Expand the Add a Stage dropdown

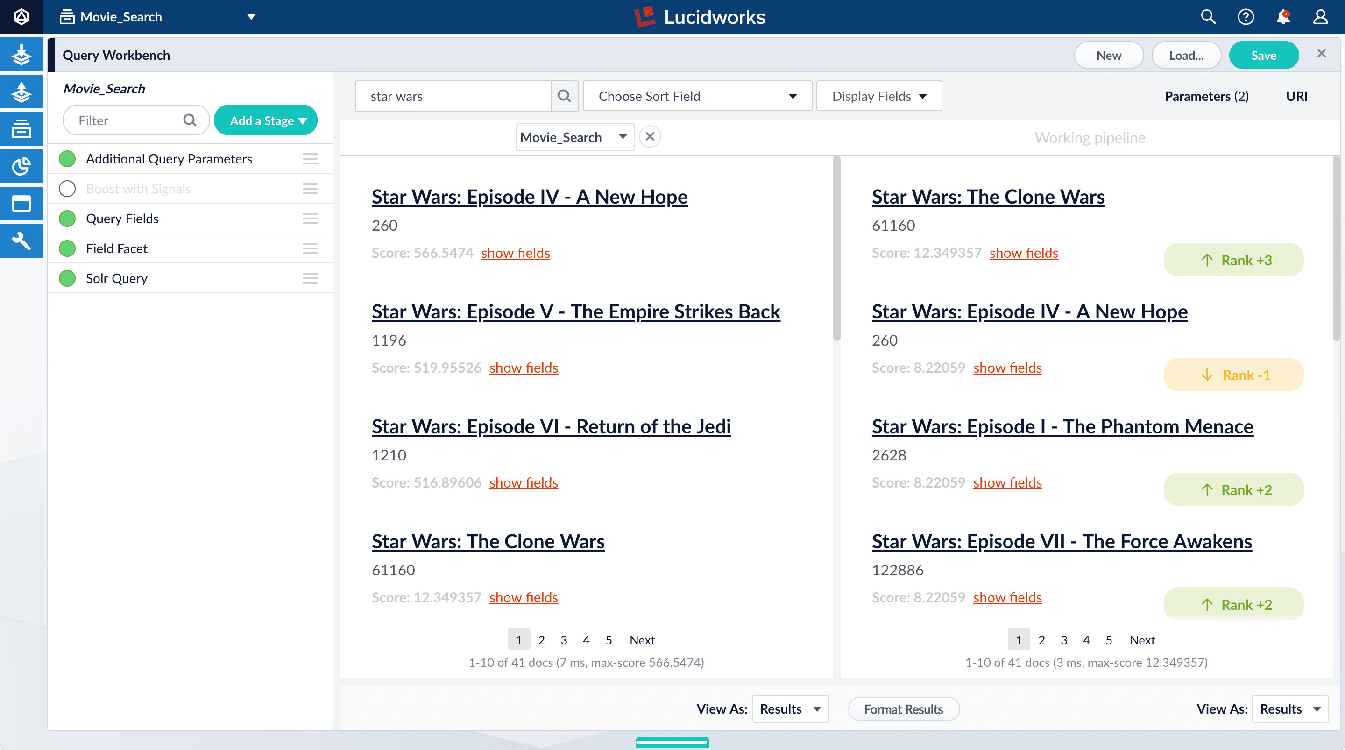(266, 120)
